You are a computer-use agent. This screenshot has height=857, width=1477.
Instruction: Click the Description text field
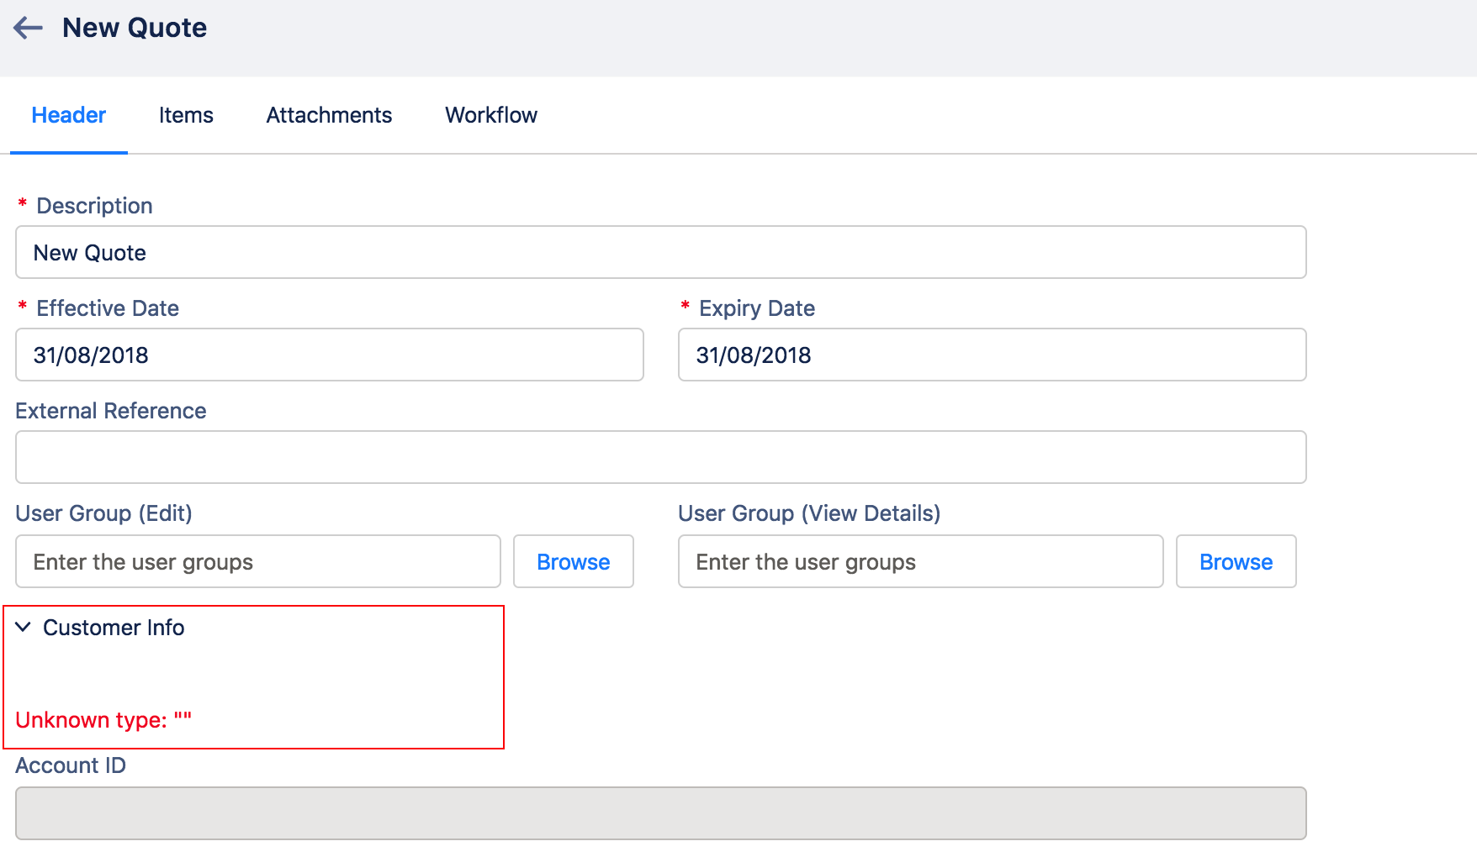(660, 252)
